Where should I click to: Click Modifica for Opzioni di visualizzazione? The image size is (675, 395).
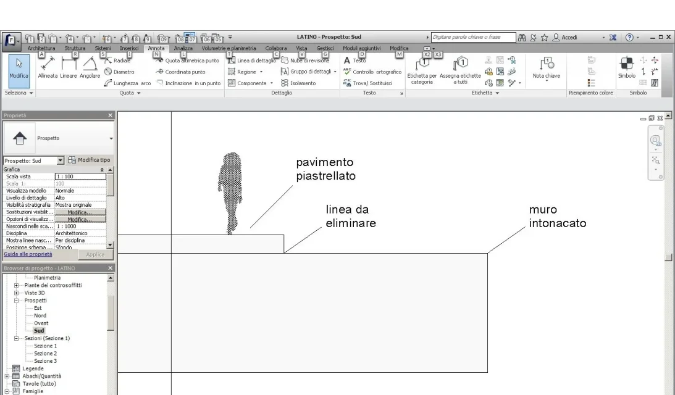80,220
